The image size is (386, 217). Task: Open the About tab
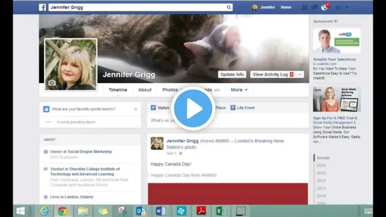click(x=145, y=90)
